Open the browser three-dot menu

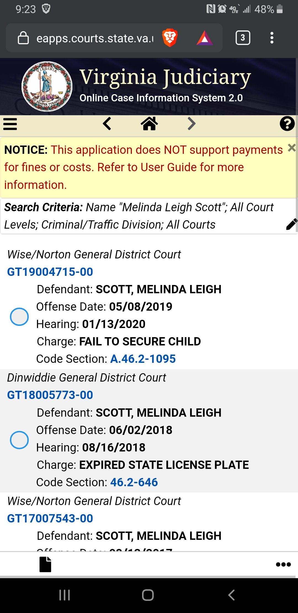pyautogui.click(x=272, y=38)
